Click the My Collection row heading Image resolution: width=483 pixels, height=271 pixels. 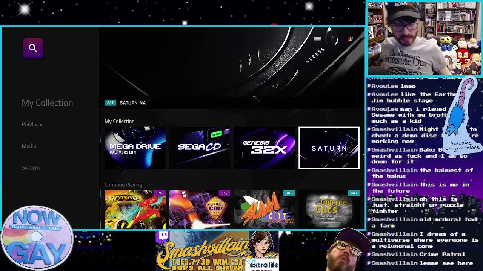[x=119, y=121]
